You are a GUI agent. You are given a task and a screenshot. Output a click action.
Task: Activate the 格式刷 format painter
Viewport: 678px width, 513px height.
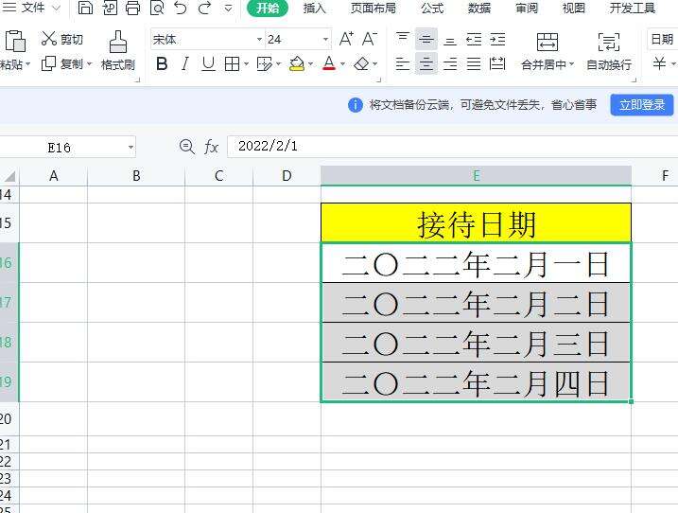pyautogui.click(x=117, y=51)
